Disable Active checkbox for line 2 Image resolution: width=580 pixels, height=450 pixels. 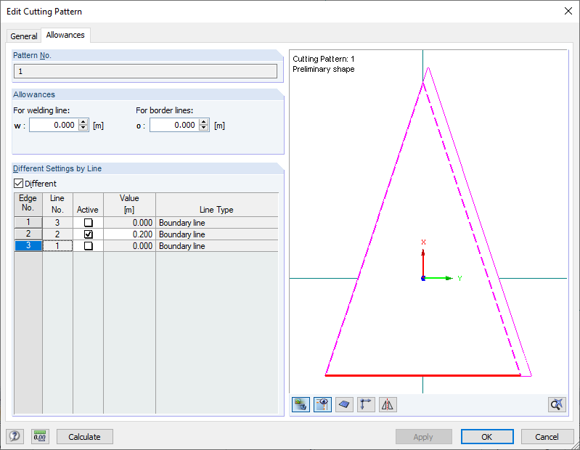coord(88,234)
